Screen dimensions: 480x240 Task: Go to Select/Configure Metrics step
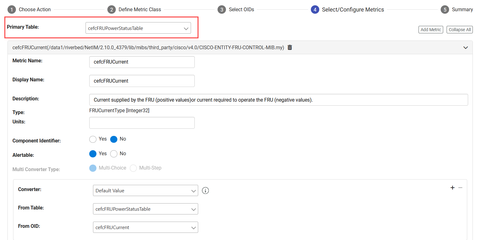point(315,10)
